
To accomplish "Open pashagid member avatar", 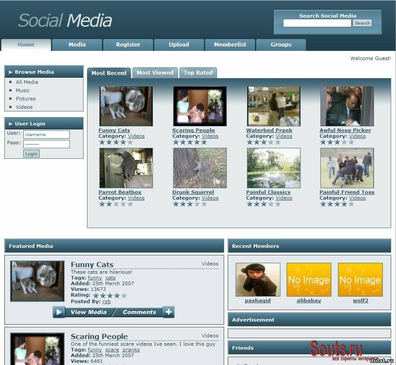I will pos(258,279).
